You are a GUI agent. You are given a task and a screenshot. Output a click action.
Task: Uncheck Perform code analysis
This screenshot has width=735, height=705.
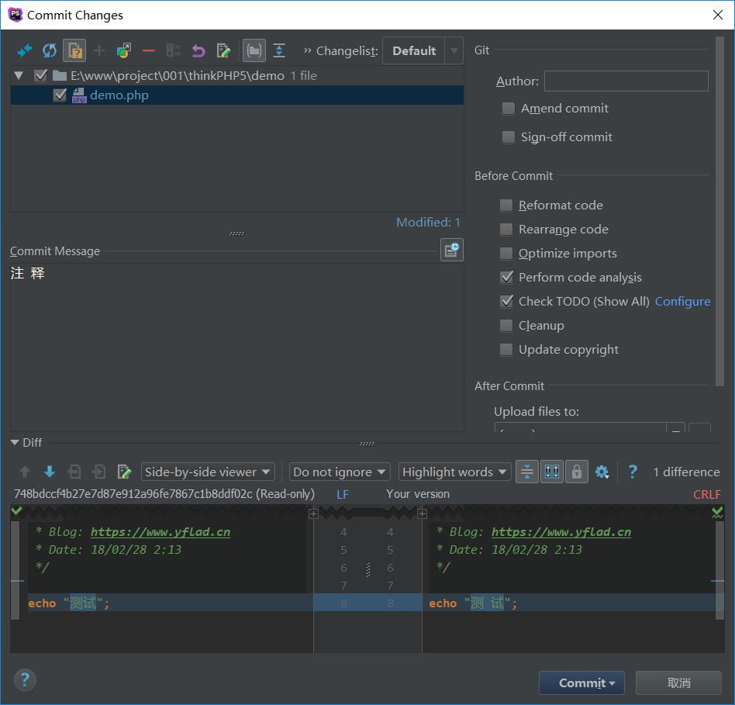pyautogui.click(x=506, y=278)
